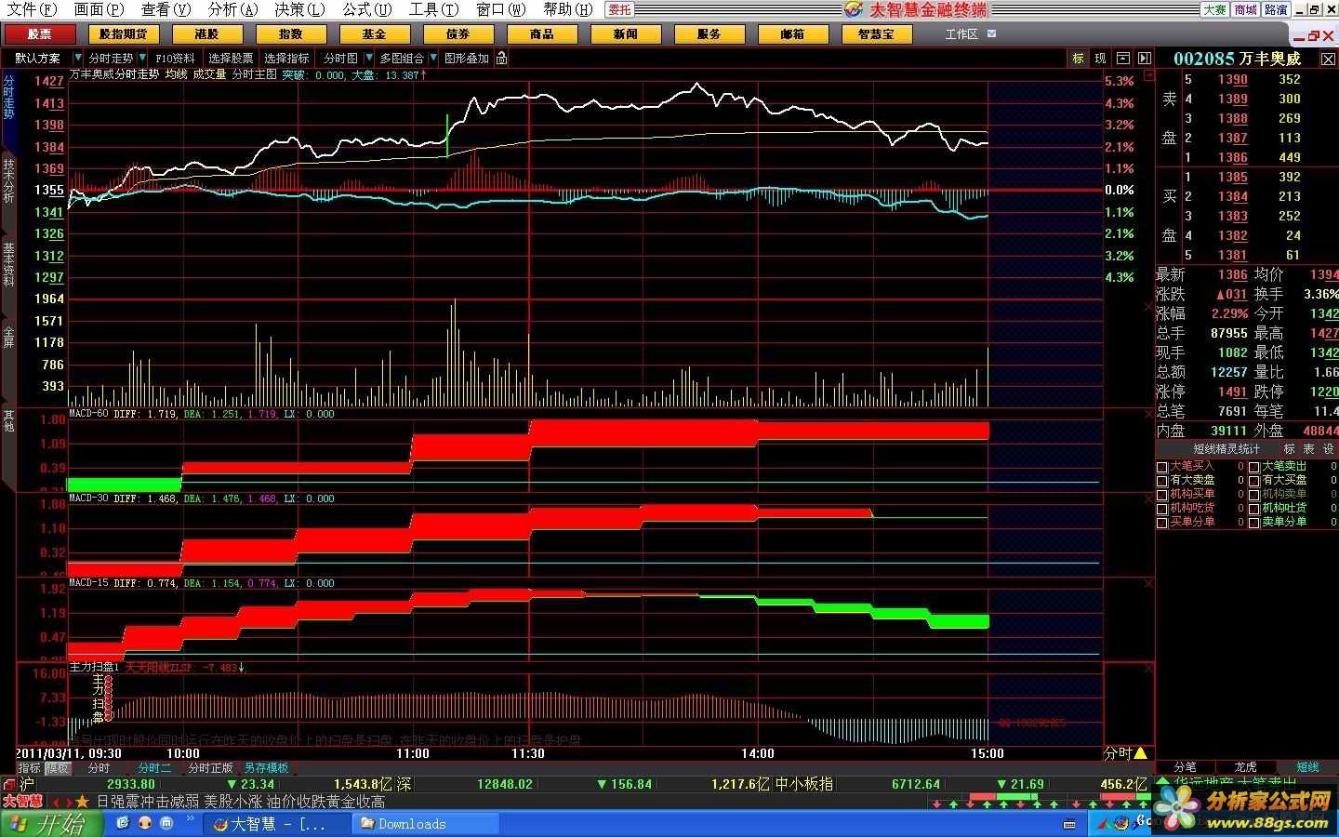This screenshot has height=837, width=1339.
Task: Toggle the 有大买盘 checkbox
Action: (x=1254, y=481)
